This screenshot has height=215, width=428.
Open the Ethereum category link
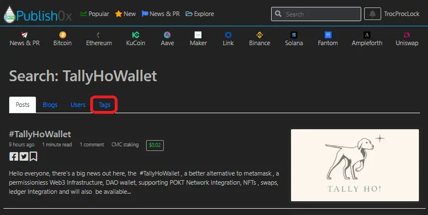[x=99, y=43]
